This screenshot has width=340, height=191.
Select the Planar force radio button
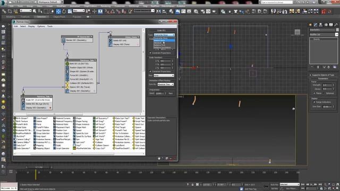[x=314, y=93]
